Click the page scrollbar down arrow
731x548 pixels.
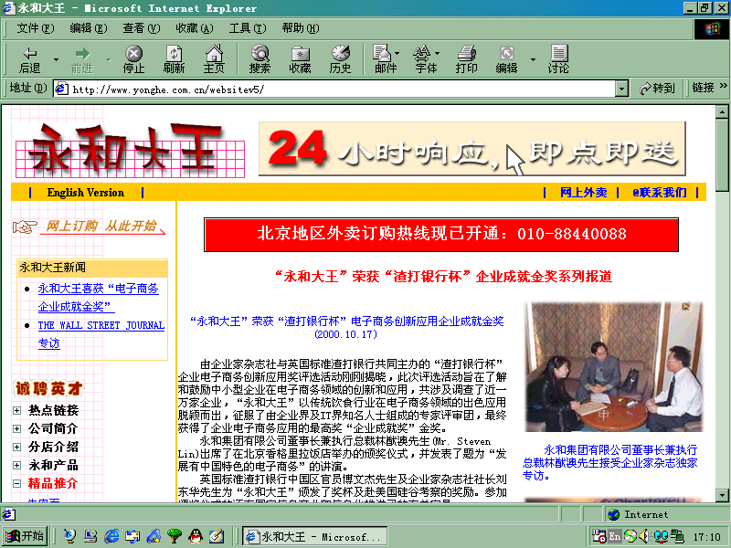722,495
